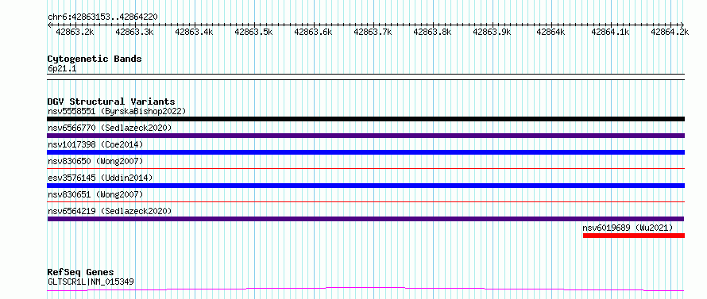Click the RefSeq Genes track title
The width and height of the screenshot is (707, 299).
click(x=80, y=273)
